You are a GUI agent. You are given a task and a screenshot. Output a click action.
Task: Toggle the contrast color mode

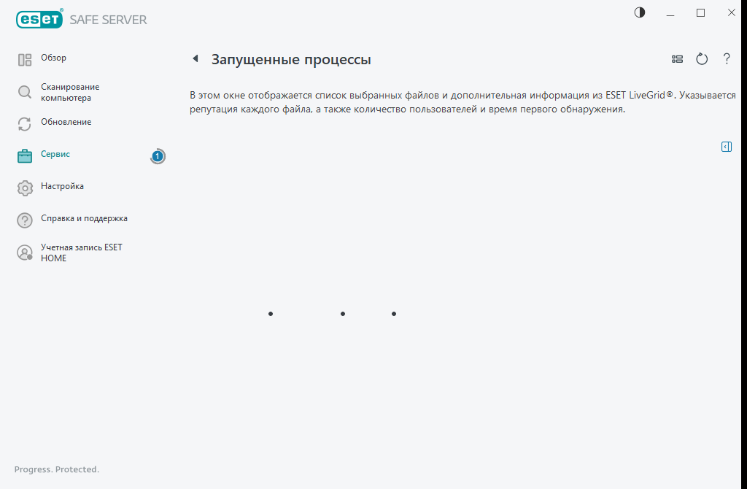coord(640,12)
